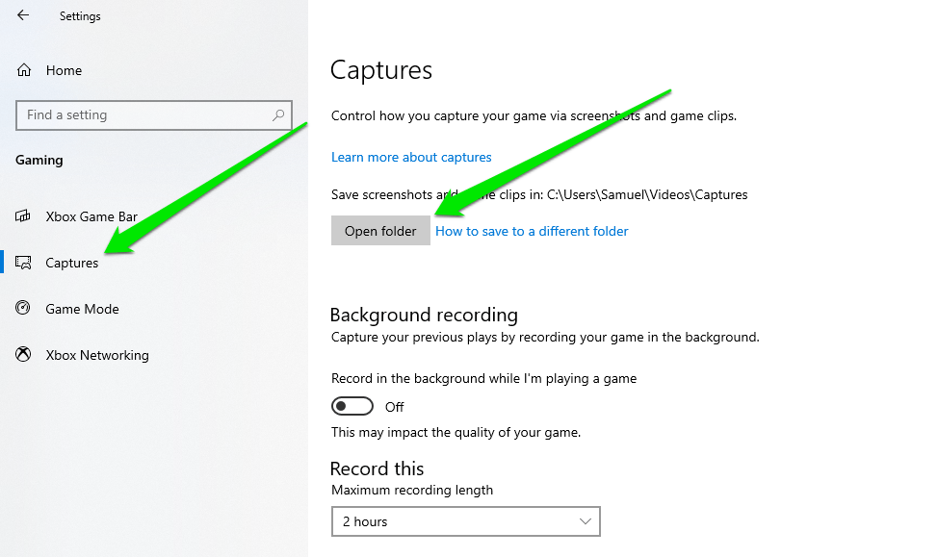Image resolution: width=938 pixels, height=557 pixels.
Task: Open the maximum recording length dropdown
Action: pos(465,521)
